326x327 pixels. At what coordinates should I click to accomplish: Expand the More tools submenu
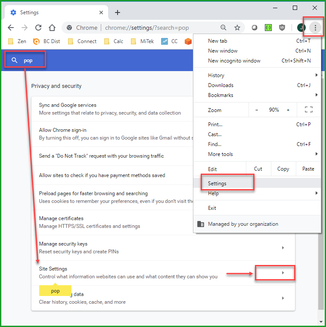(257, 154)
